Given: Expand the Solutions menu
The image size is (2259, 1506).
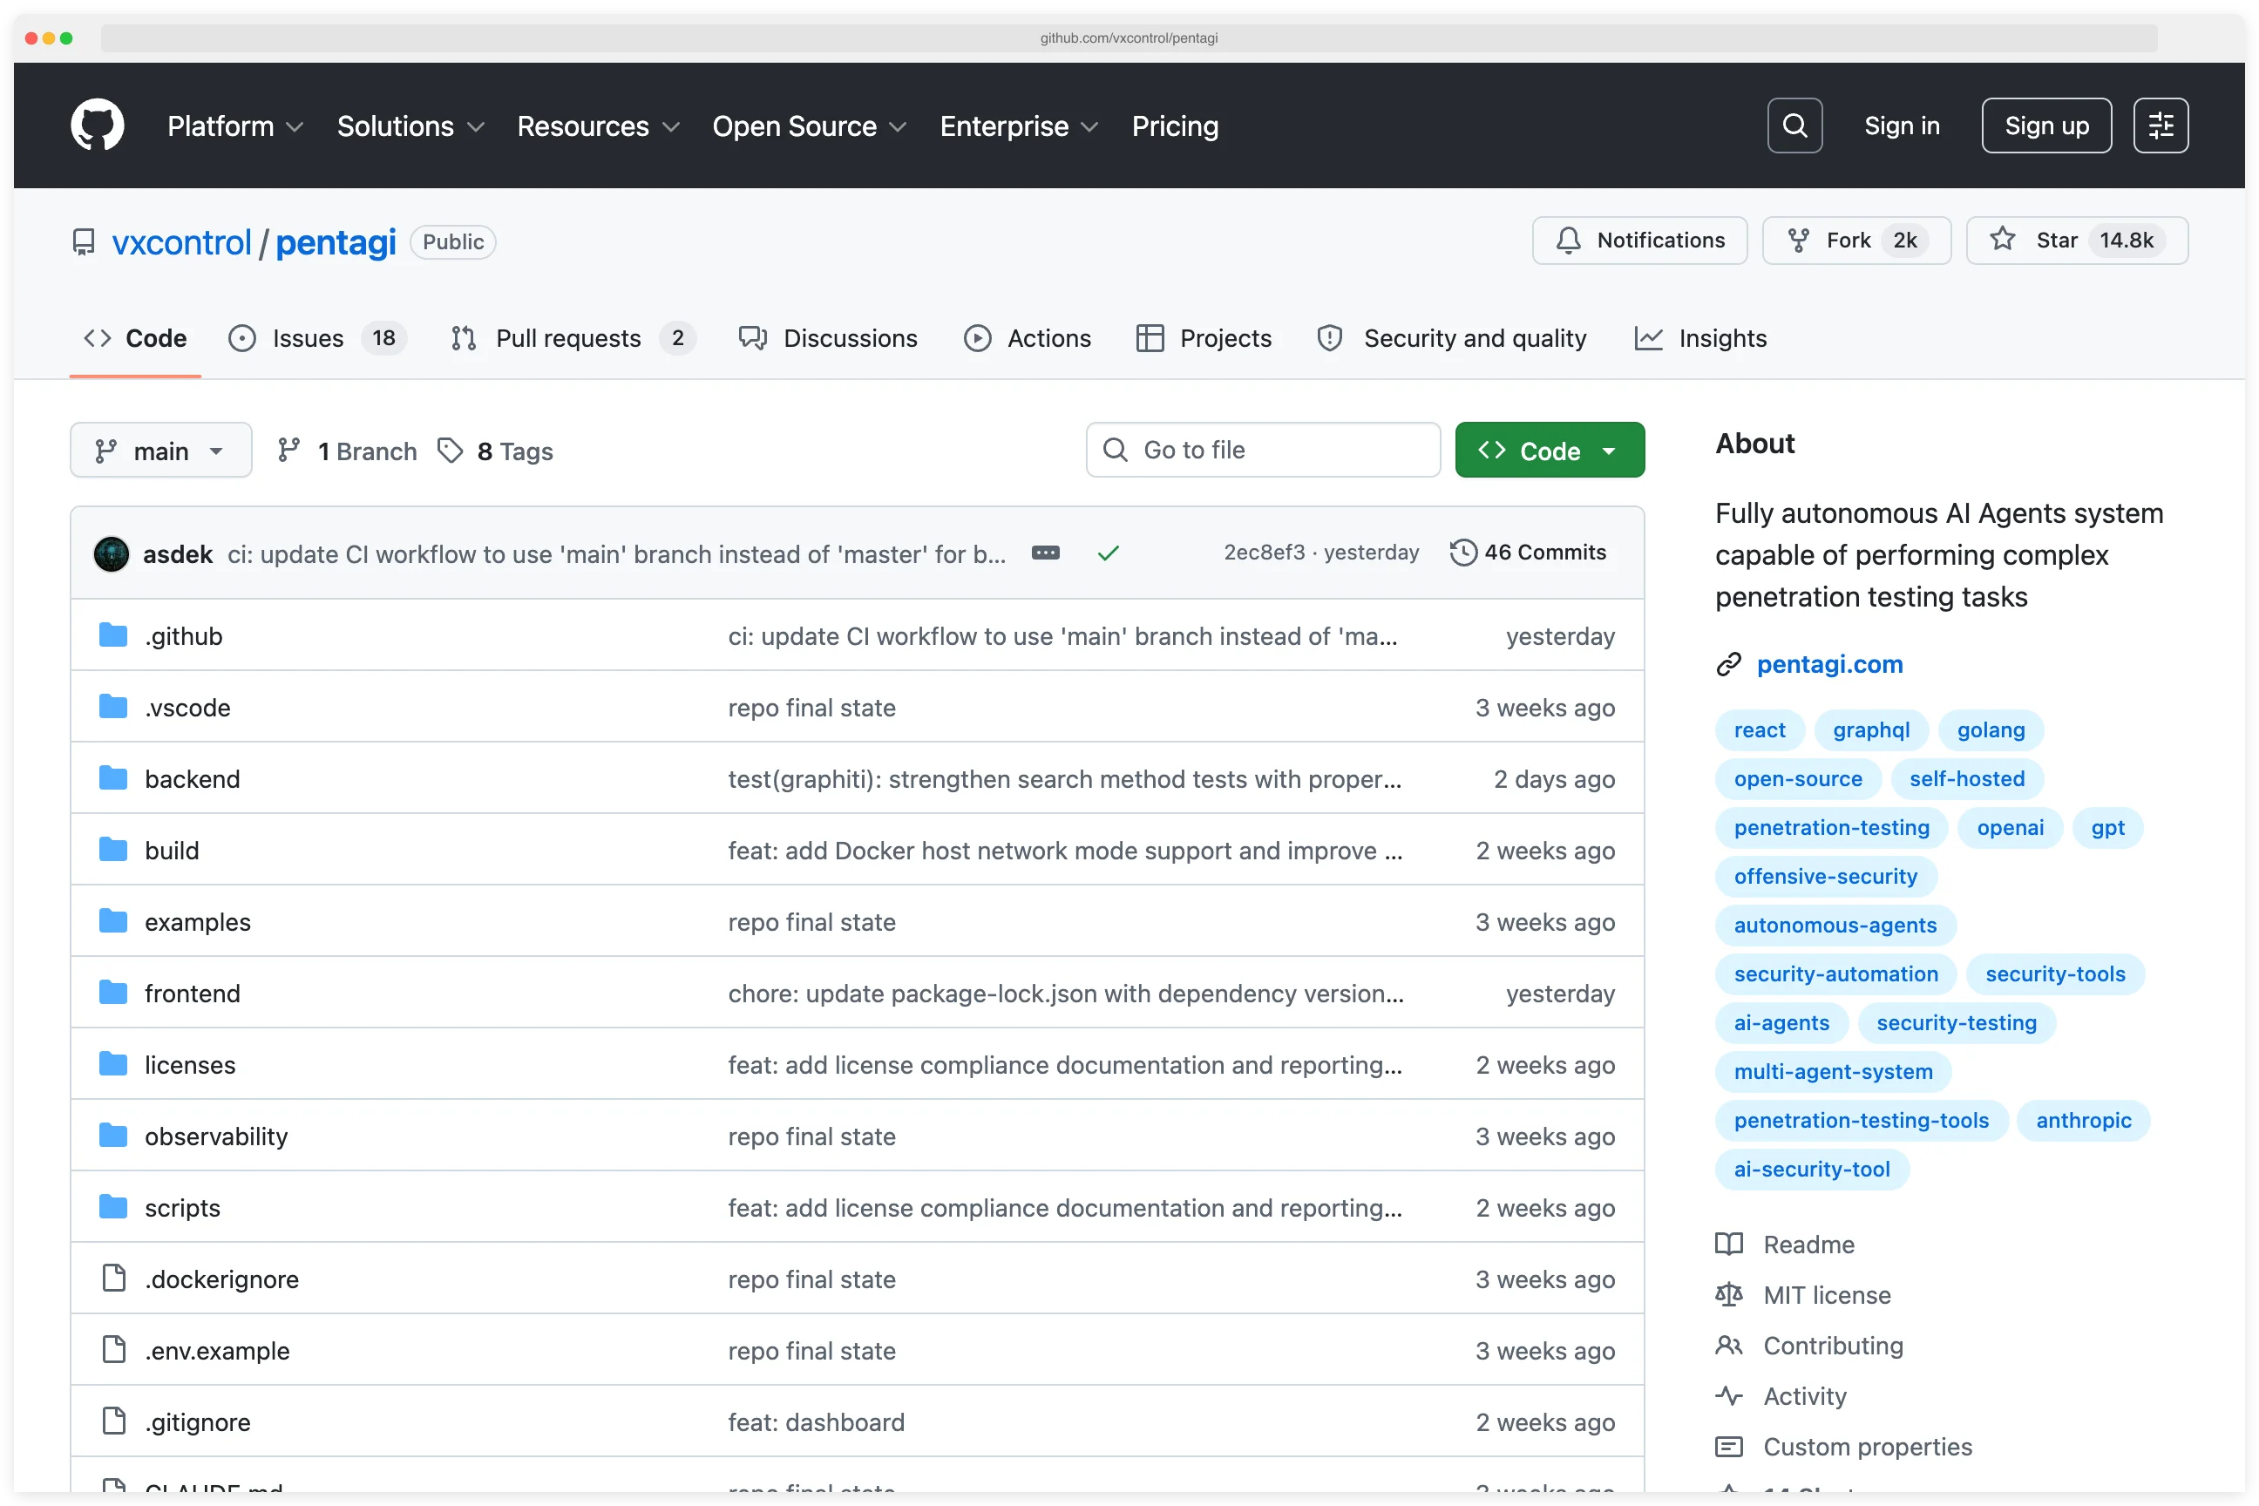Looking at the screenshot, I should coord(410,125).
